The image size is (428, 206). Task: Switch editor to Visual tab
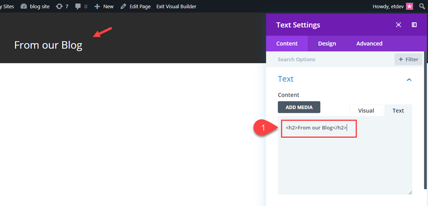pyautogui.click(x=366, y=110)
